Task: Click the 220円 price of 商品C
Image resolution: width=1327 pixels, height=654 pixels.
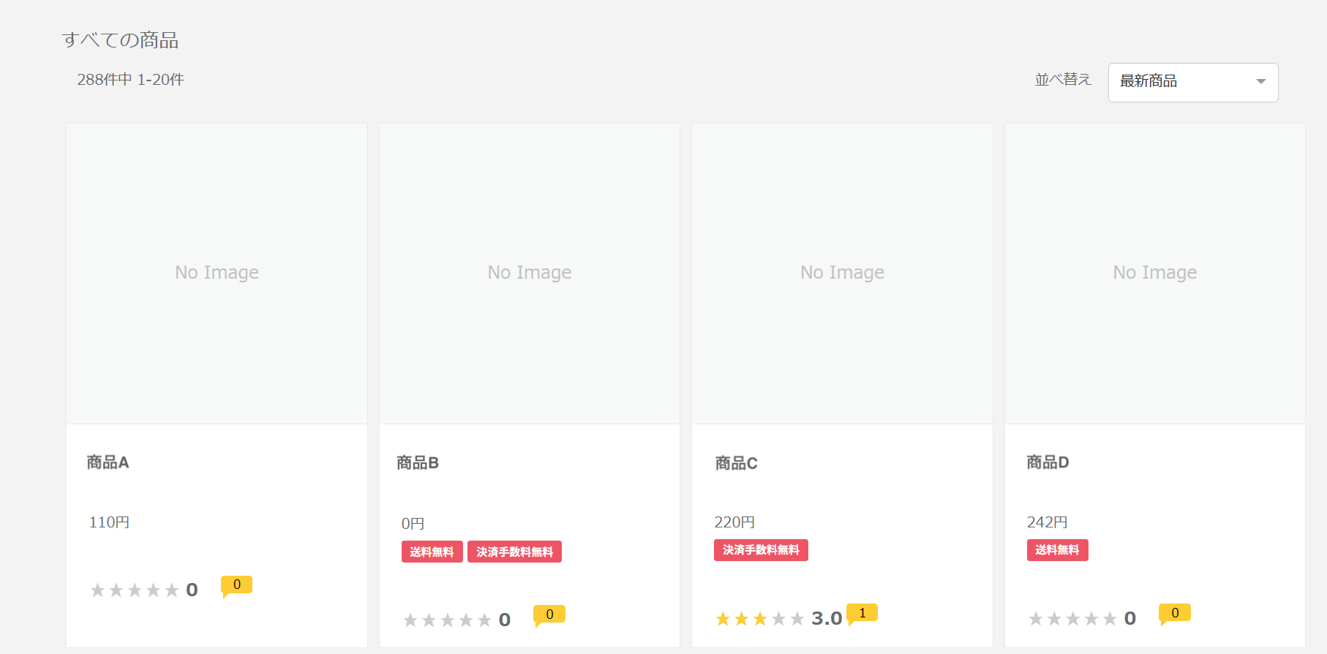Action: pos(734,522)
